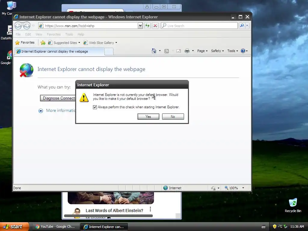This screenshot has height=231, width=308.
Task: Click the Home icon in command bar
Action: click(x=154, y=51)
